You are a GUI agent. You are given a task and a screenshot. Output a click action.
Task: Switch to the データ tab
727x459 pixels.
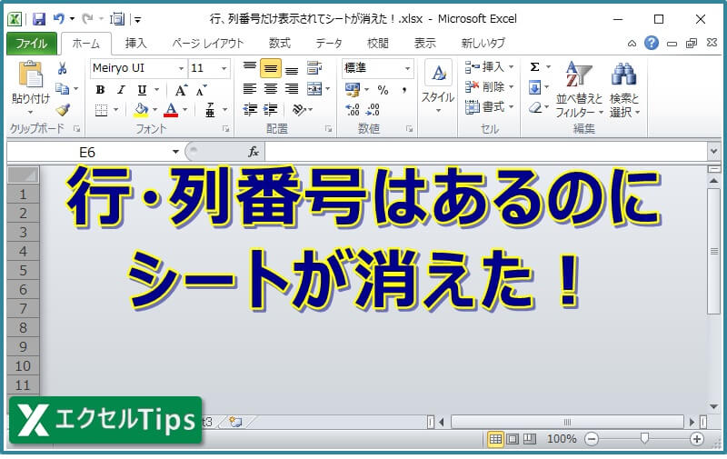(329, 44)
